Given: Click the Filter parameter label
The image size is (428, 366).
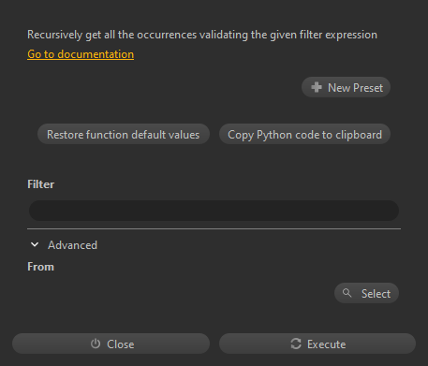Looking at the screenshot, I should (41, 184).
